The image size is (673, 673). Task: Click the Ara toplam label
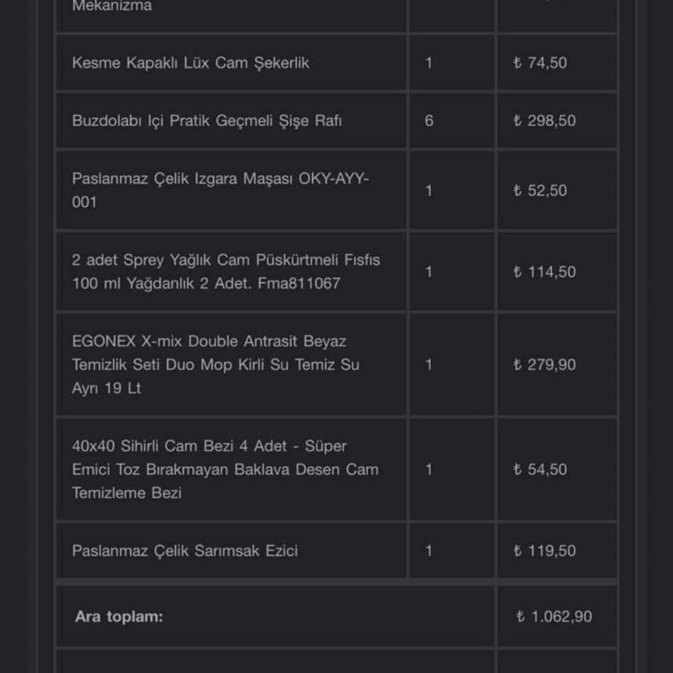[119, 617]
